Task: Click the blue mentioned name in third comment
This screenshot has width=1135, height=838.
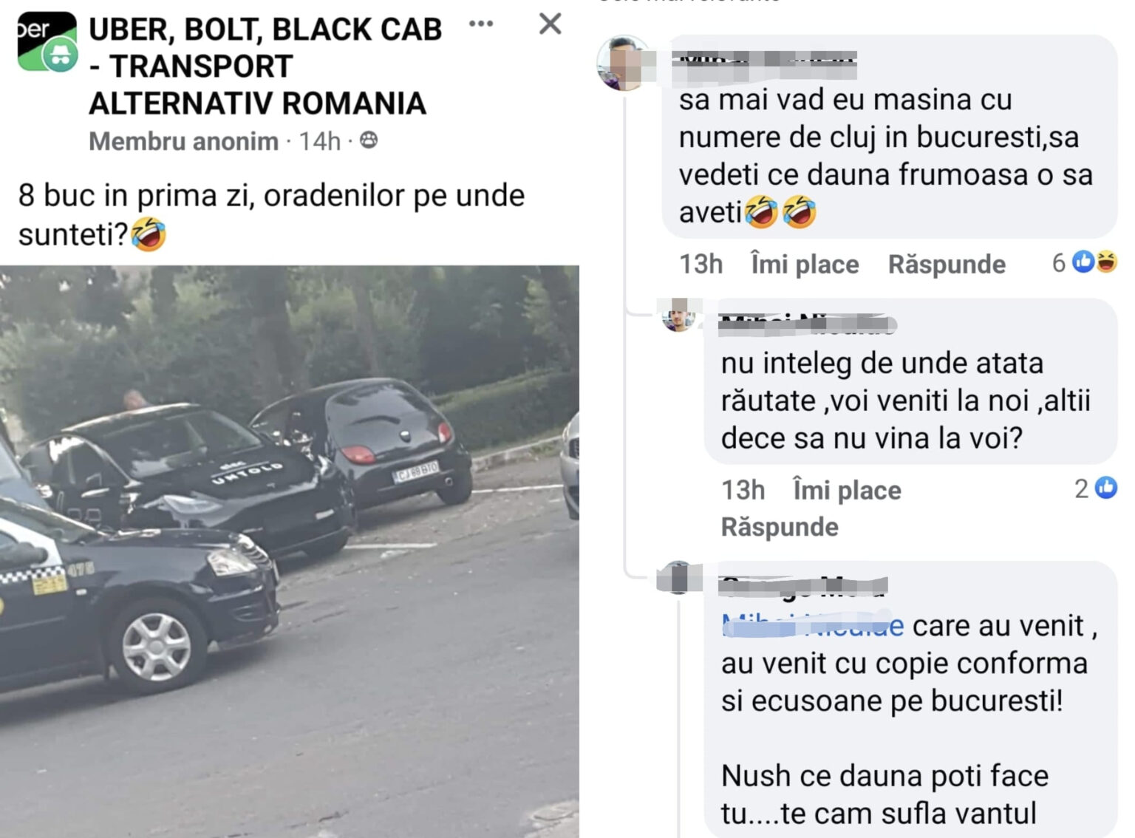Action: point(813,626)
